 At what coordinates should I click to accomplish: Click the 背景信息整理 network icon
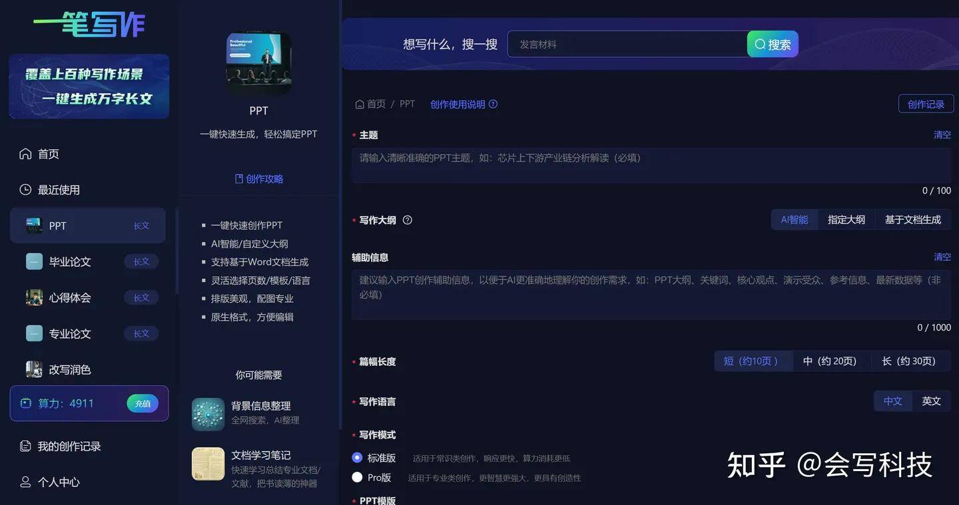208,415
